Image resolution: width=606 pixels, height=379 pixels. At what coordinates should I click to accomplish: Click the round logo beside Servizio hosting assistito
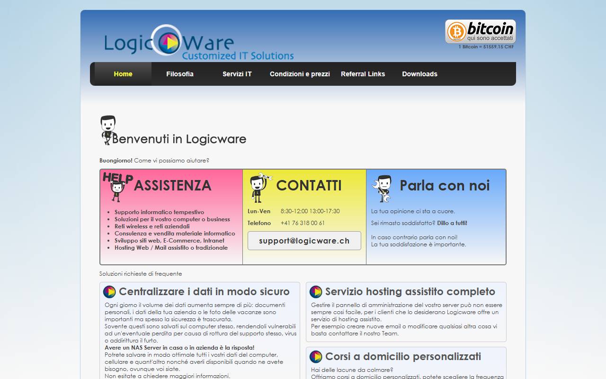click(x=316, y=292)
